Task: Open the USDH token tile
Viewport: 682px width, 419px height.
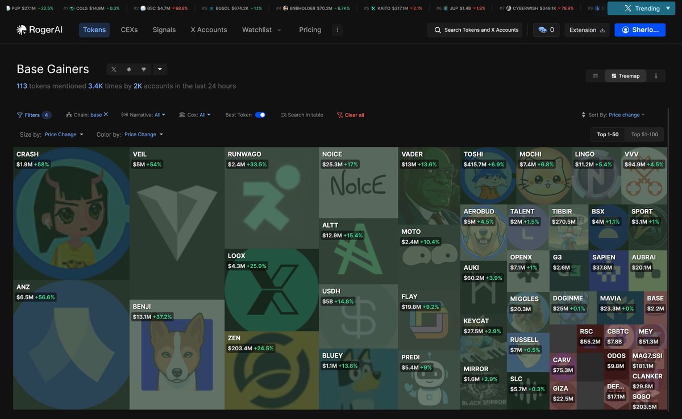Action: (x=358, y=316)
